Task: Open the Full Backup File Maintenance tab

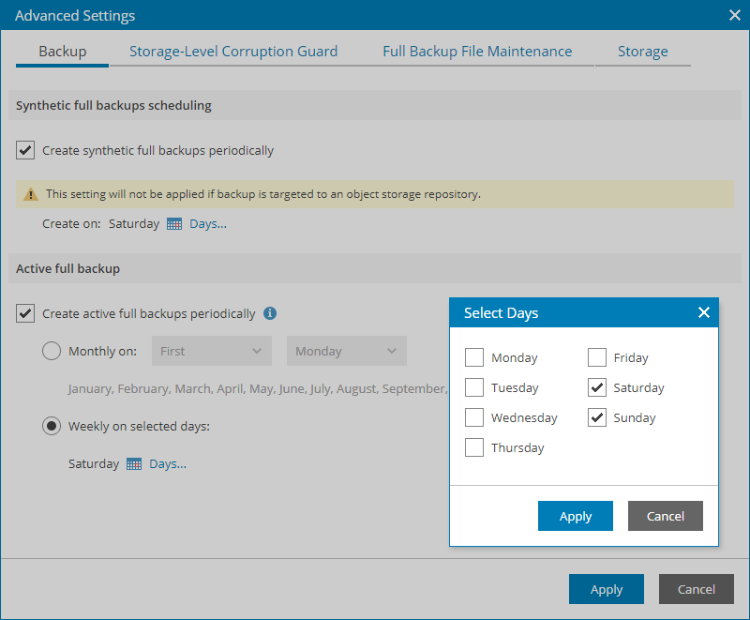Action: pos(477,52)
